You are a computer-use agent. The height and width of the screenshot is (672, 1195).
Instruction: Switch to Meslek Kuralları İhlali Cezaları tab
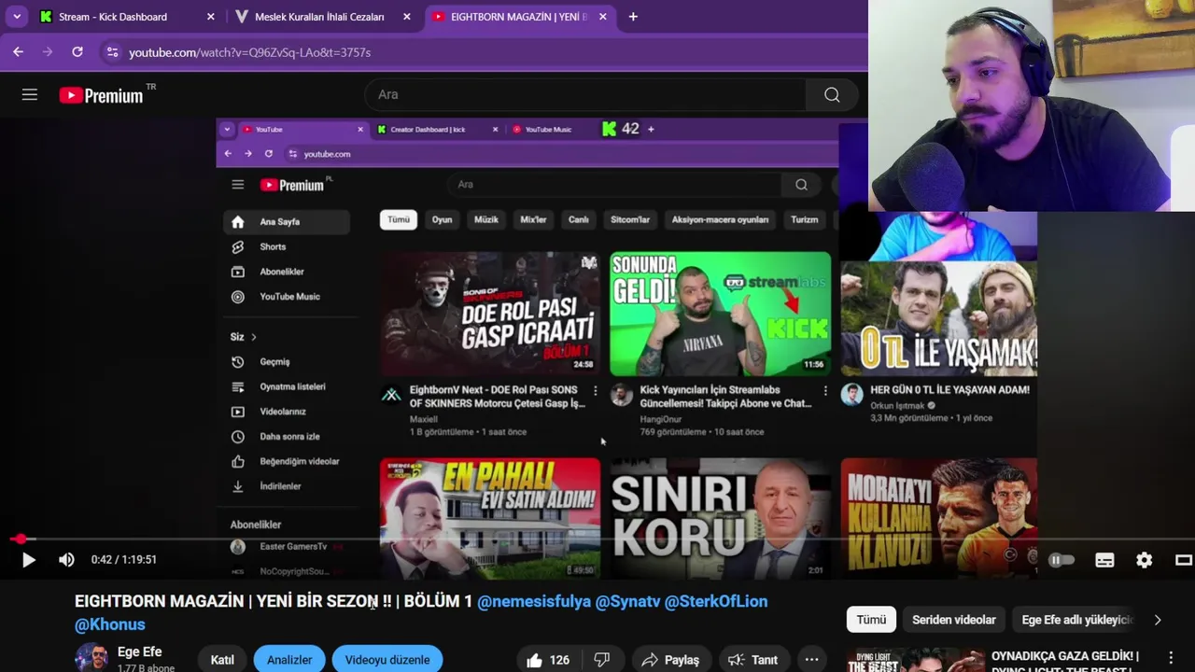319,17
